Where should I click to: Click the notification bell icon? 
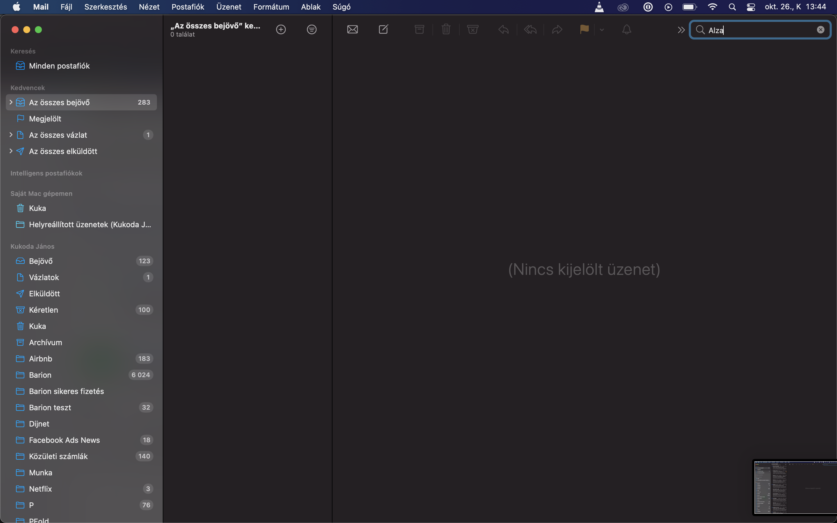pos(627,29)
